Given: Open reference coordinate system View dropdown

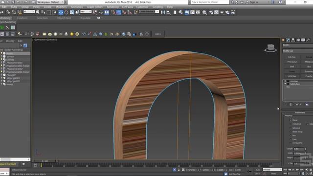Looking at the screenshot, I should pyautogui.click(x=86, y=12).
